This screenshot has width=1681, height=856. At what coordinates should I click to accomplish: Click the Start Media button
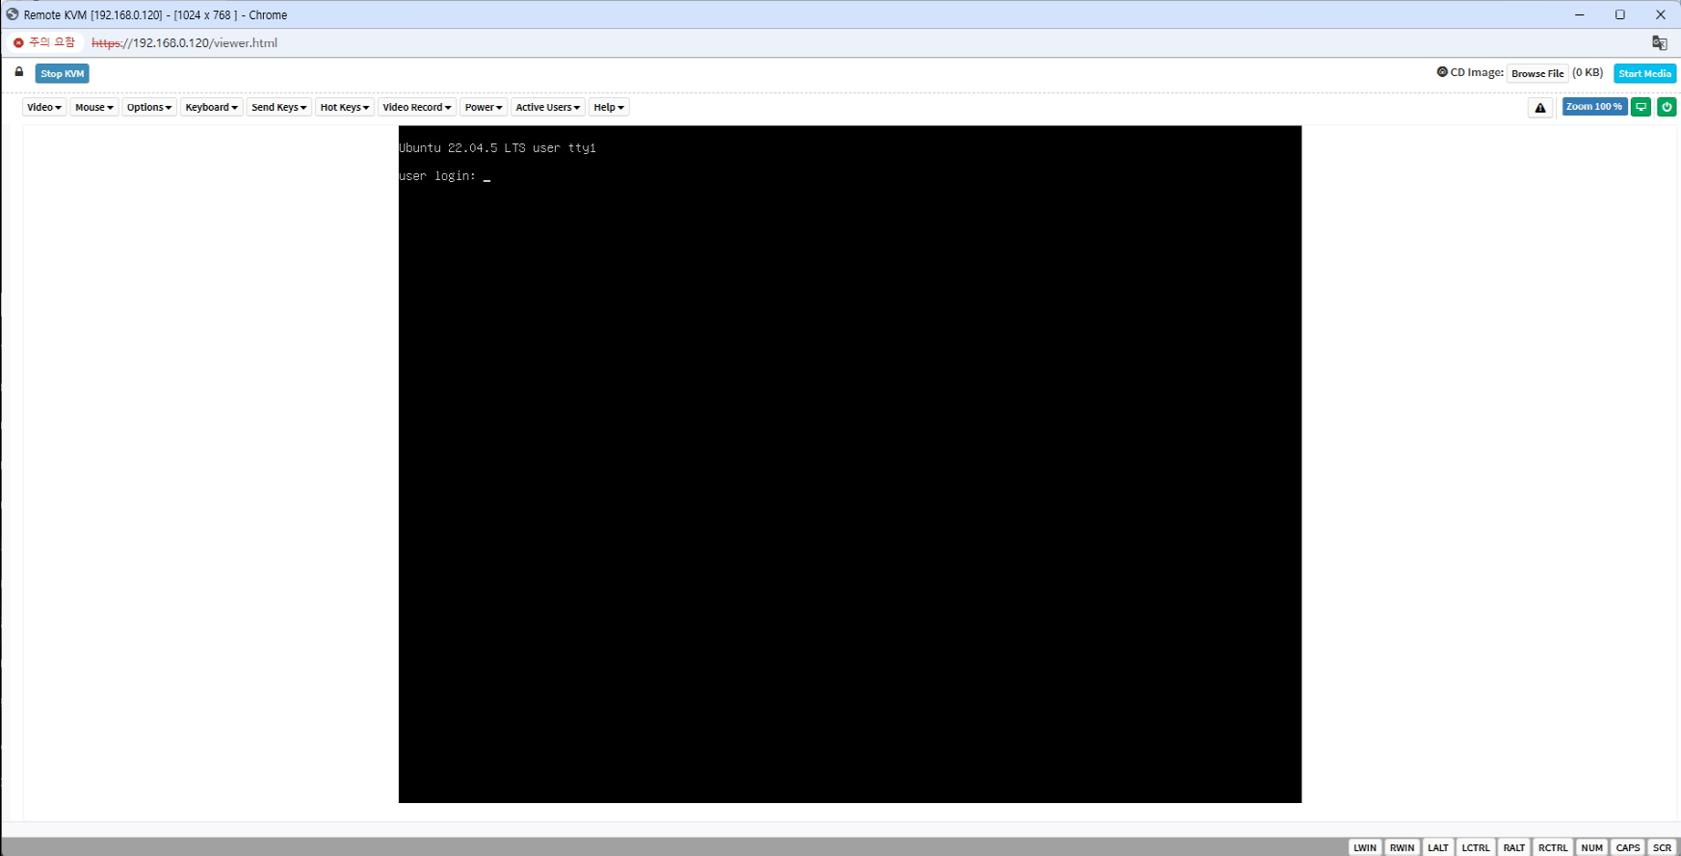click(1644, 73)
